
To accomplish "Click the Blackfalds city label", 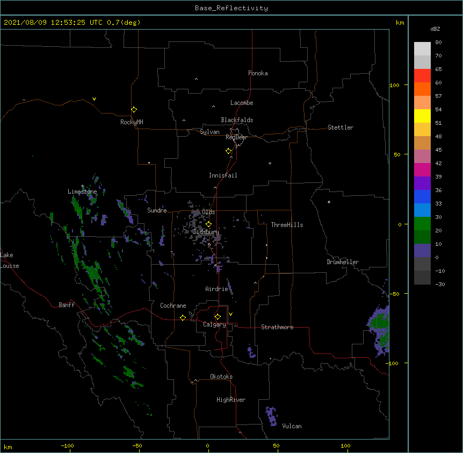I will click(237, 120).
